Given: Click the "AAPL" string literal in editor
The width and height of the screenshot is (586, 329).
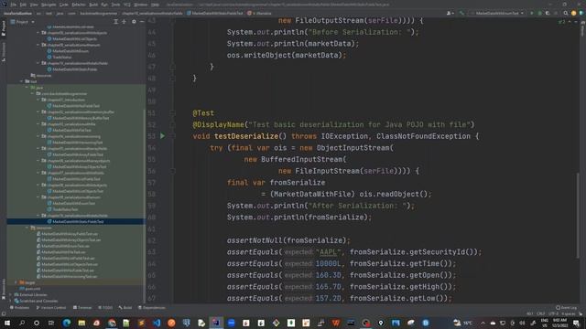Looking at the screenshot, I should point(328,252).
